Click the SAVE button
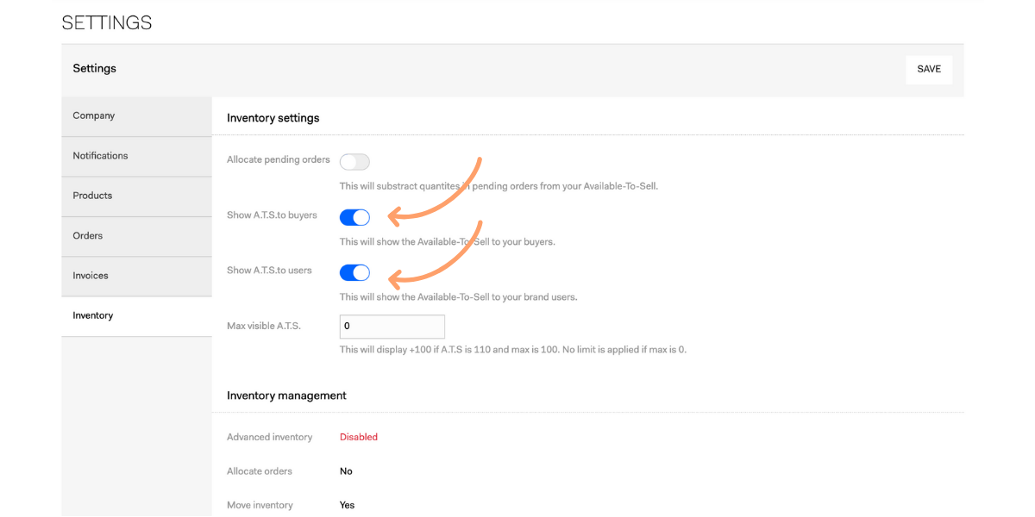 (x=929, y=70)
